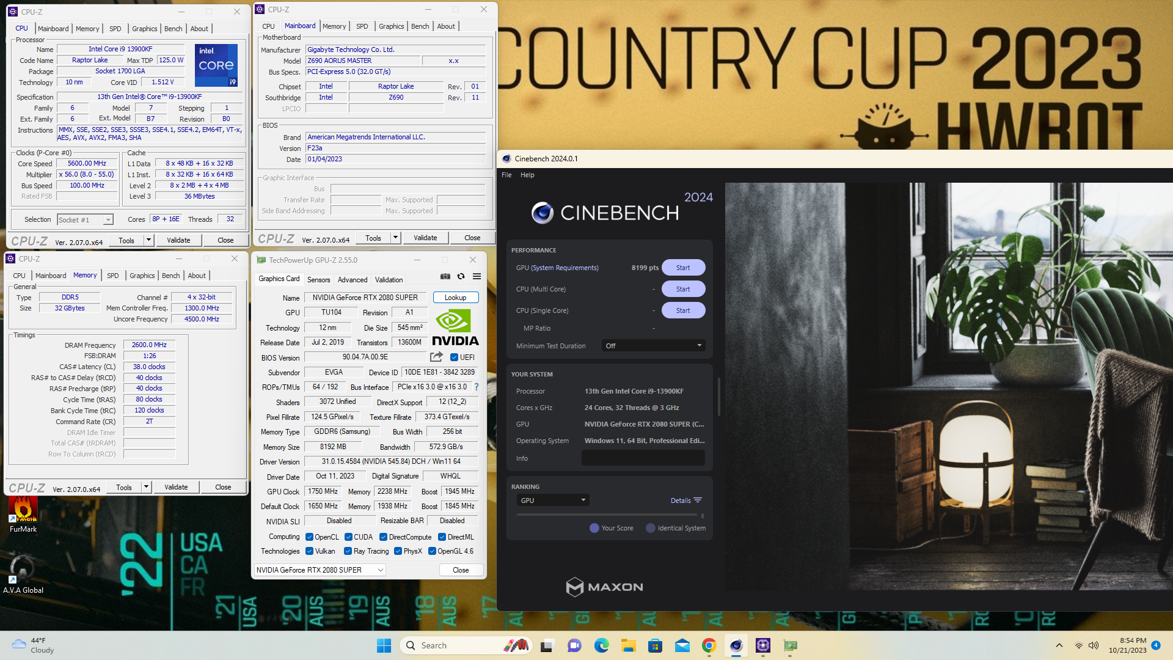Open the Teams chat taskbar icon
The width and height of the screenshot is (1173, 660).
click(574, 645)
